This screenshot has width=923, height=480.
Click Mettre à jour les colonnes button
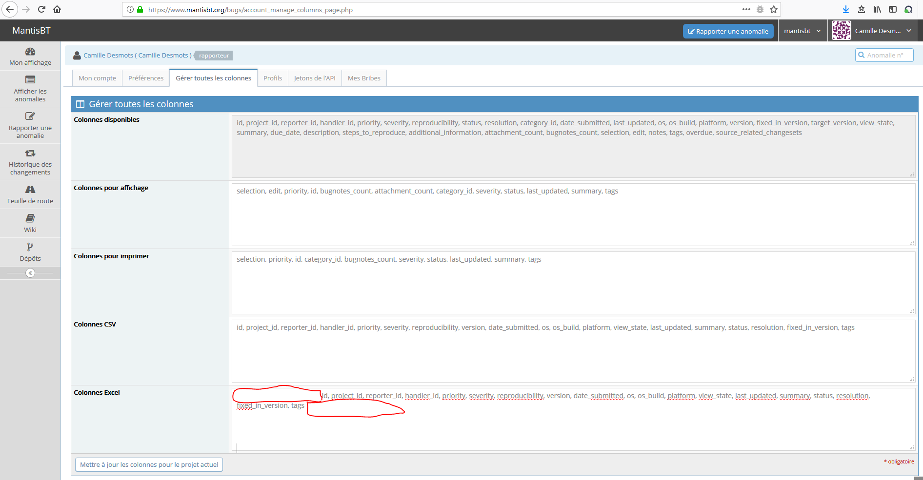(x=149, y=464)
